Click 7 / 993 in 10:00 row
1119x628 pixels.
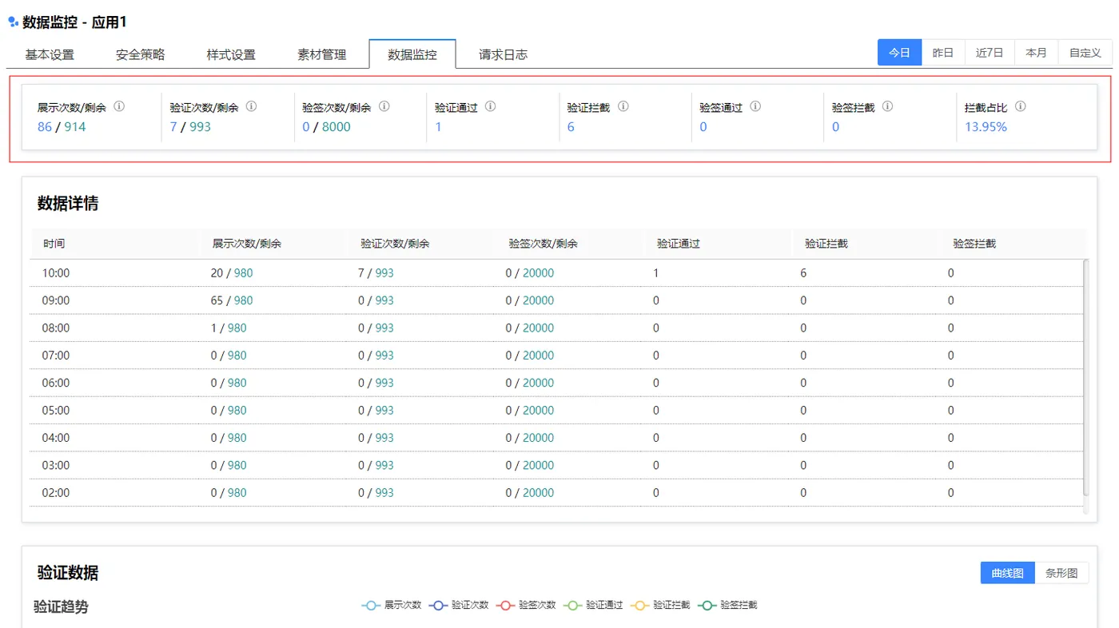pos(376,273)
